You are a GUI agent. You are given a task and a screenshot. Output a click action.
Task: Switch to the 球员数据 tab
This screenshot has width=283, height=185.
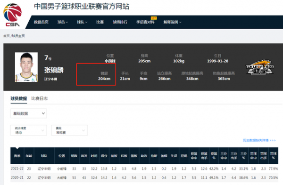tap(18, 98)
